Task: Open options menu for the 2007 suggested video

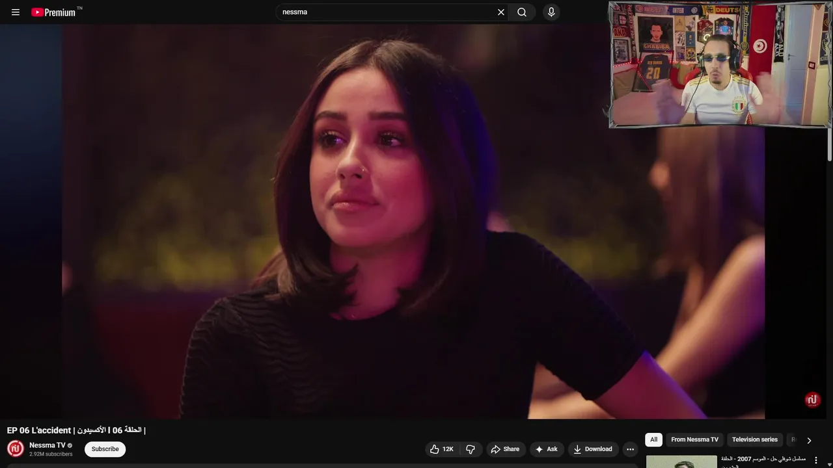Action: pos(816,460)
